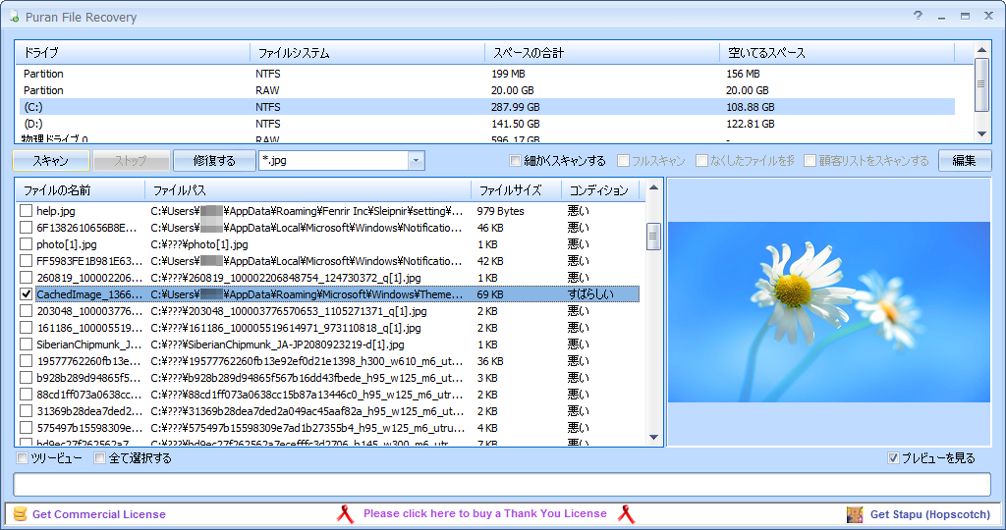1006x530 pixels.
Task: Enable the 細かくスキャンする deep scan checkbox
Action: (x=516, y=161)
